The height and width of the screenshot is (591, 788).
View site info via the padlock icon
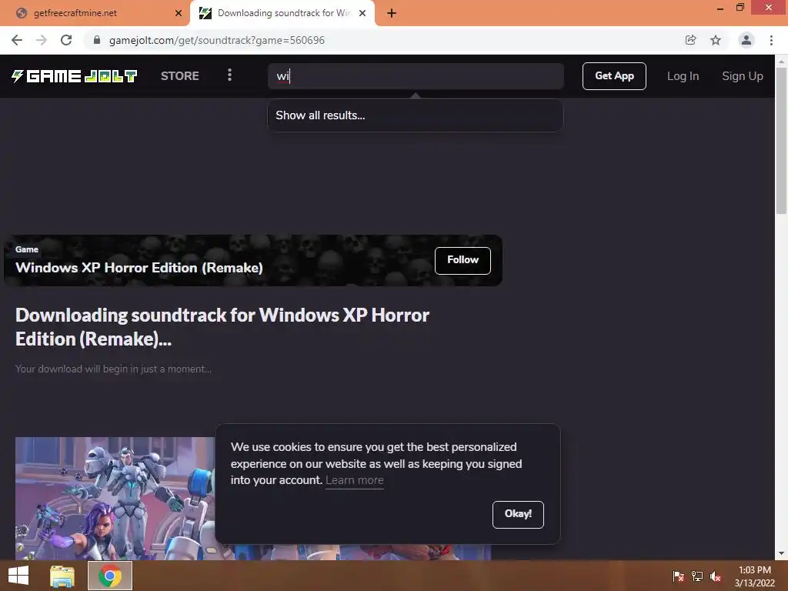click(97, 40)
